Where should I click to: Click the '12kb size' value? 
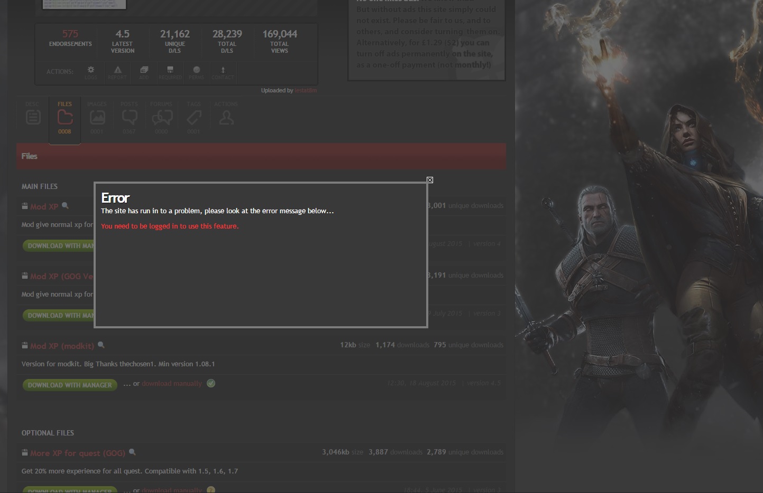pos(355,345)
